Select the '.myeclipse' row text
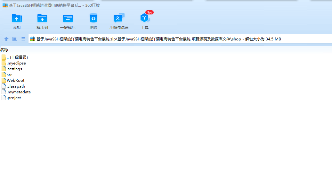The height and width of the screenshot is (180, 332). click(x=16, y=63)
